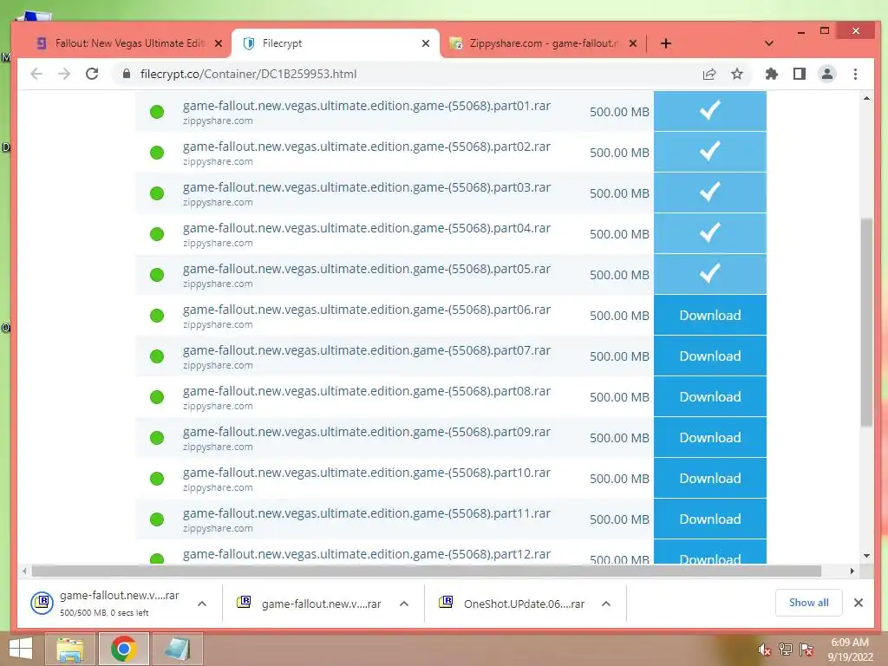
Task: Click the scroll right arrow
Action: click(x=852, y=571)
